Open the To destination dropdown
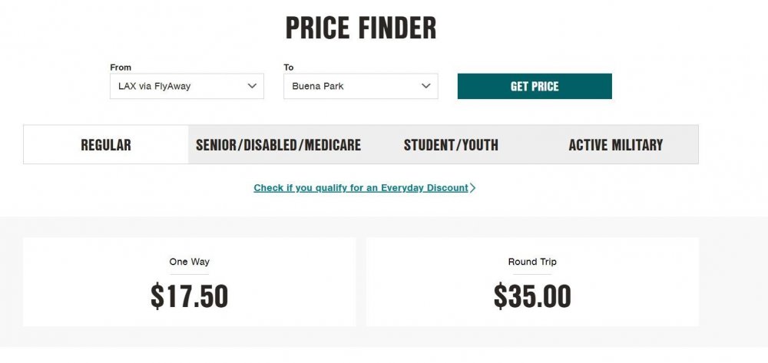This screenshot has height=363, width=768. click(x=360, y=86)
